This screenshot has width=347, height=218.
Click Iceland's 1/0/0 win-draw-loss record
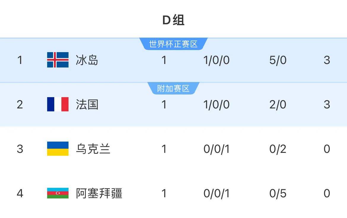217,60
